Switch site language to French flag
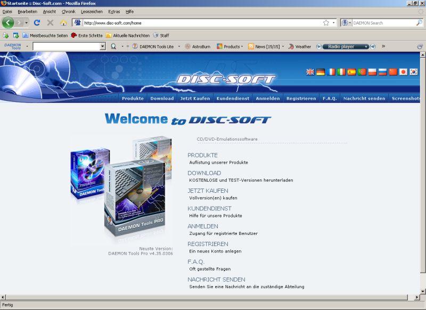Screen dimensions: 426x310 [x=331, y=72]
